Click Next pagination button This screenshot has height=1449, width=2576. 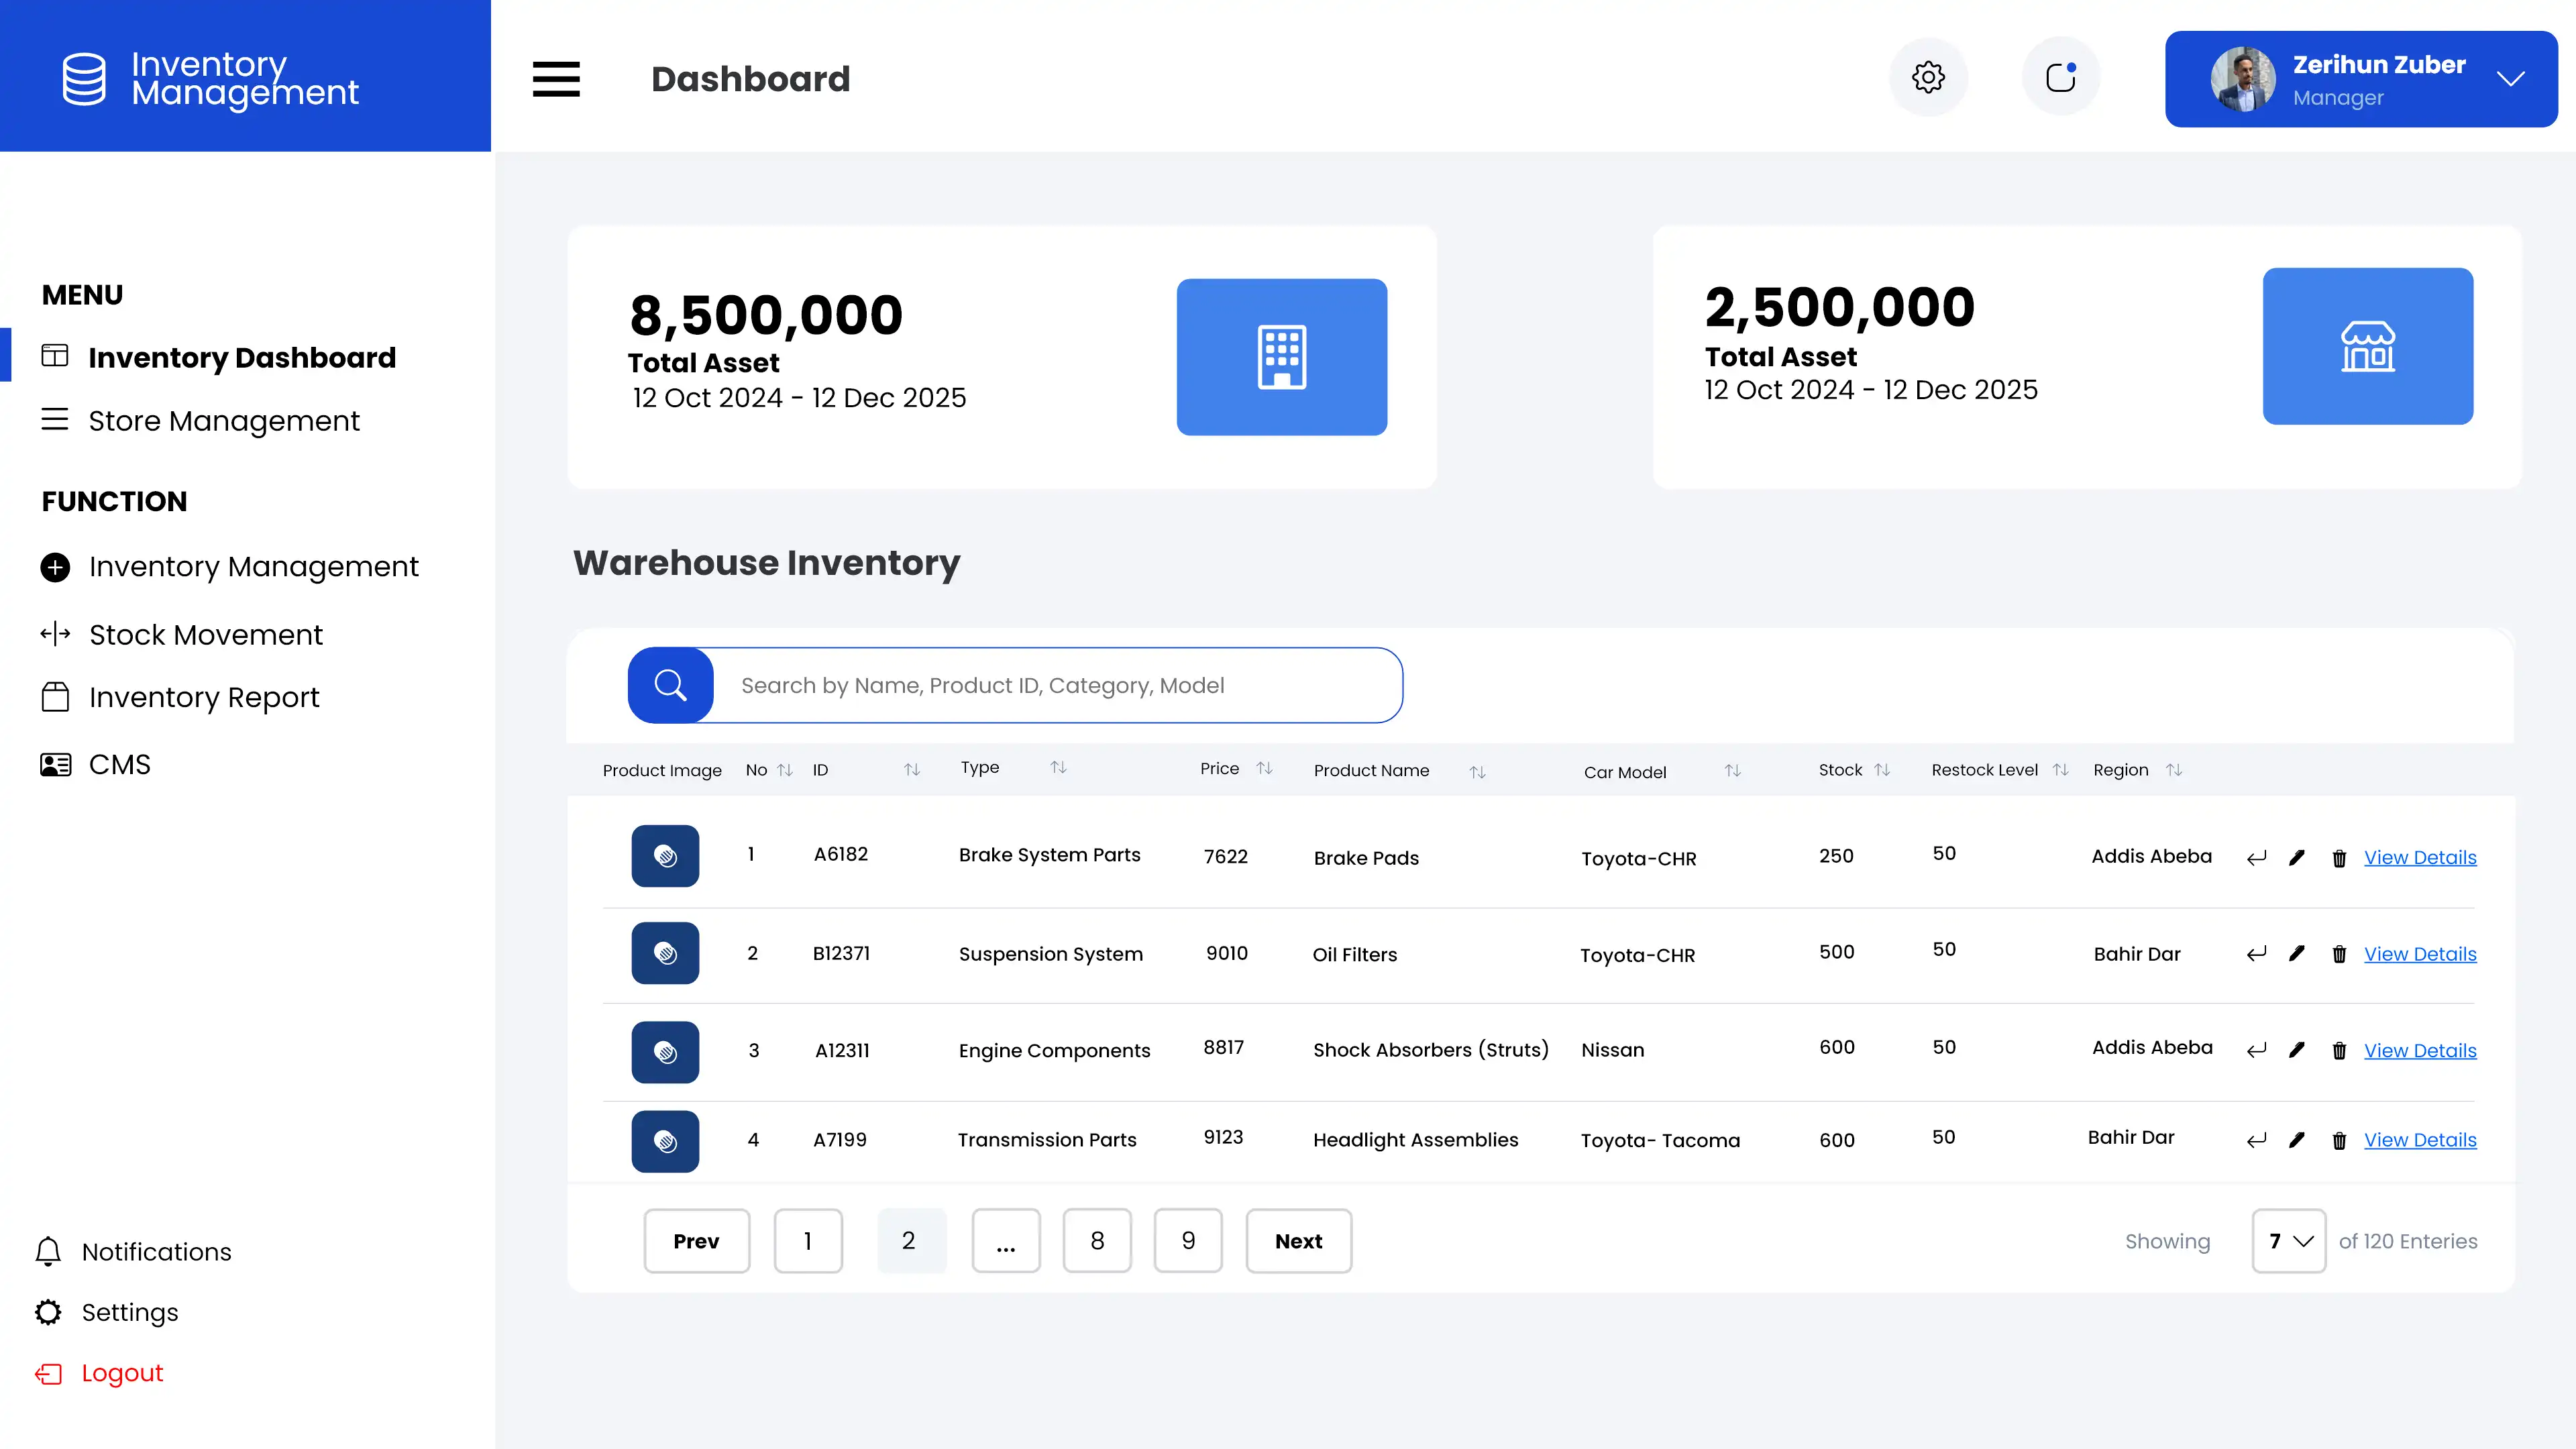[1298, 1241]
